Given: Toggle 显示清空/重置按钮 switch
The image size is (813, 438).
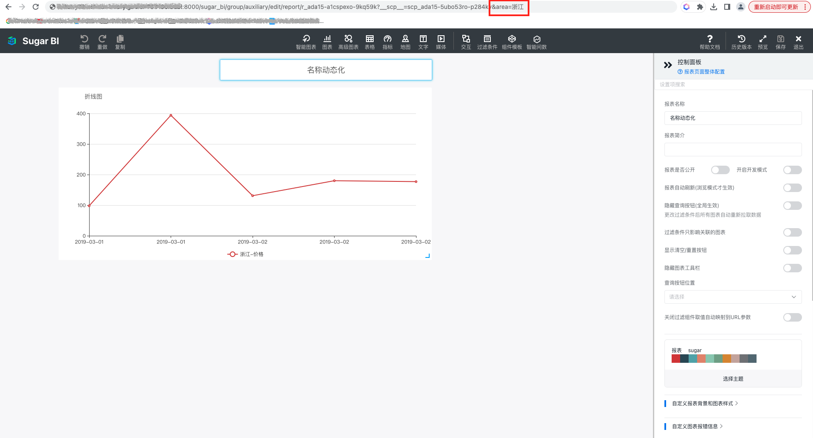Looking at the screenshot, I should [x=792, y=250].
